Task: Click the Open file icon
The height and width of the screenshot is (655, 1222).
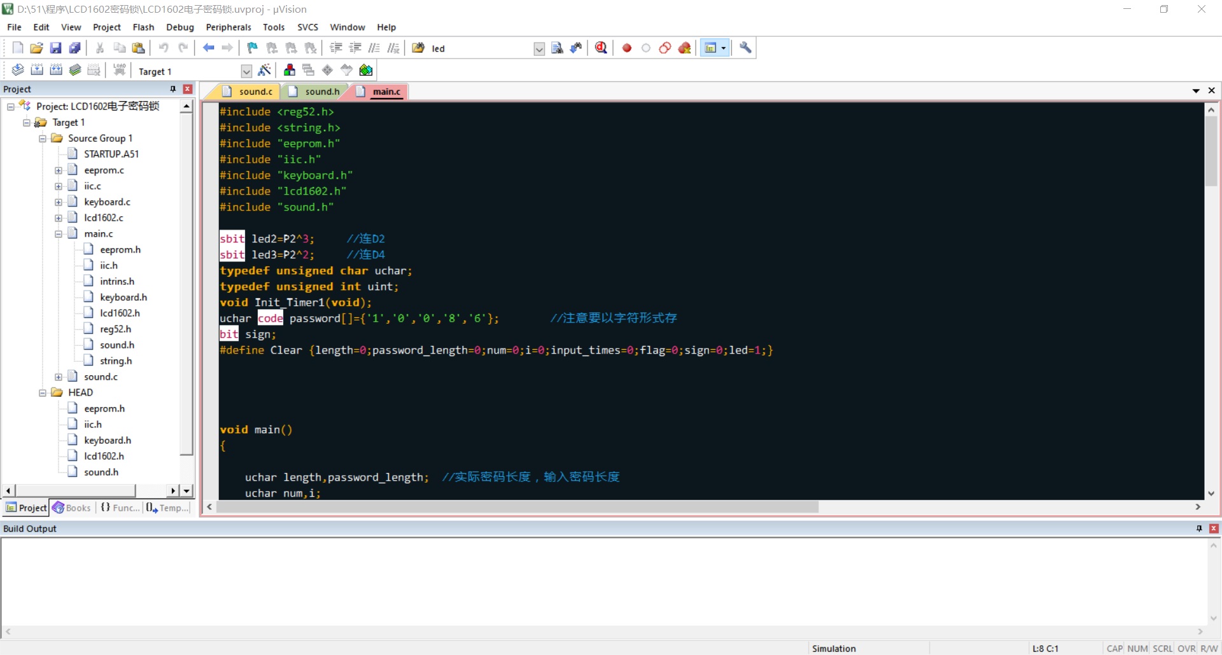Action: (37, 48)
